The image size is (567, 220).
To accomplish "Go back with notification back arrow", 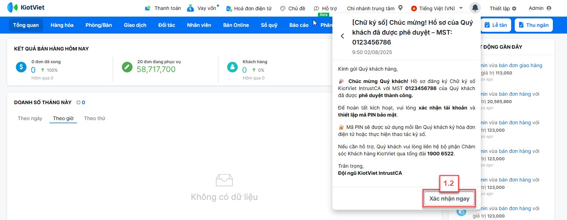I will (342, 36).
